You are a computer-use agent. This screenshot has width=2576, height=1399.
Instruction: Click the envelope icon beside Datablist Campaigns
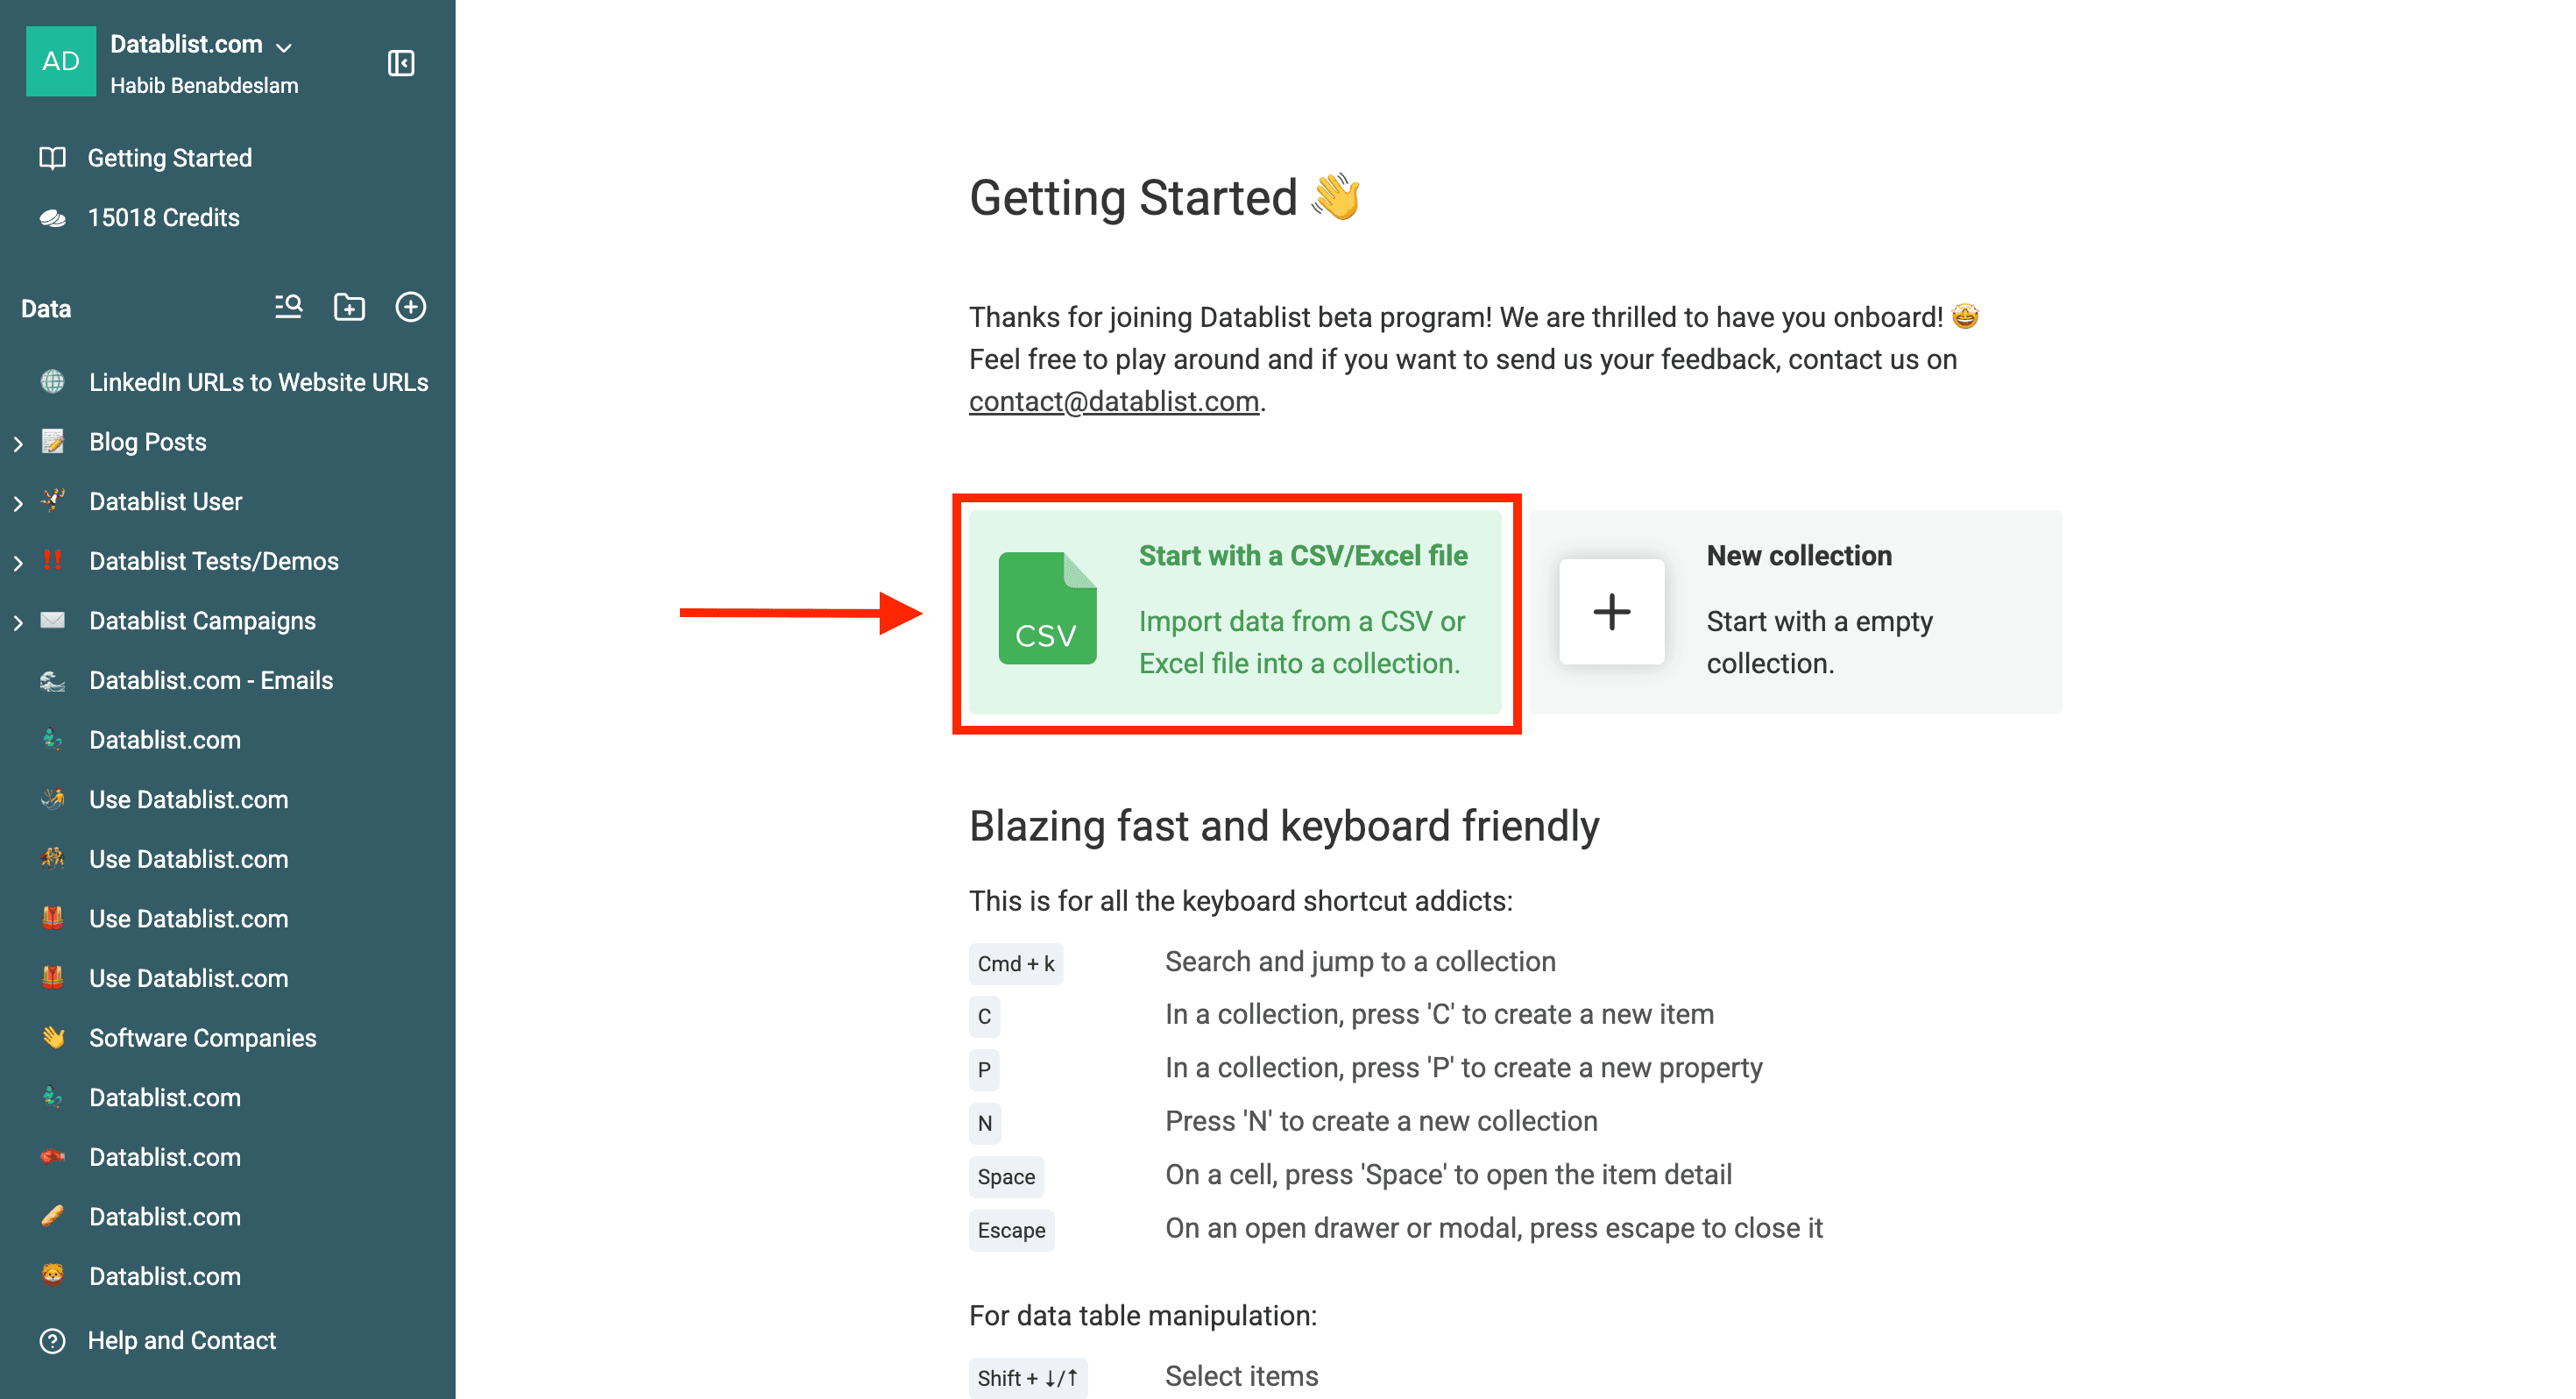(x=52, y=621)
